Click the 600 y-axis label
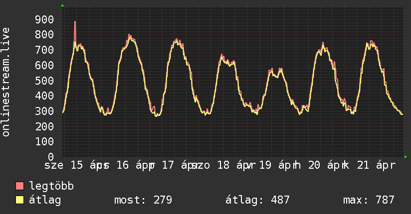Screen dimensions: 411x214 pos(44,65)
